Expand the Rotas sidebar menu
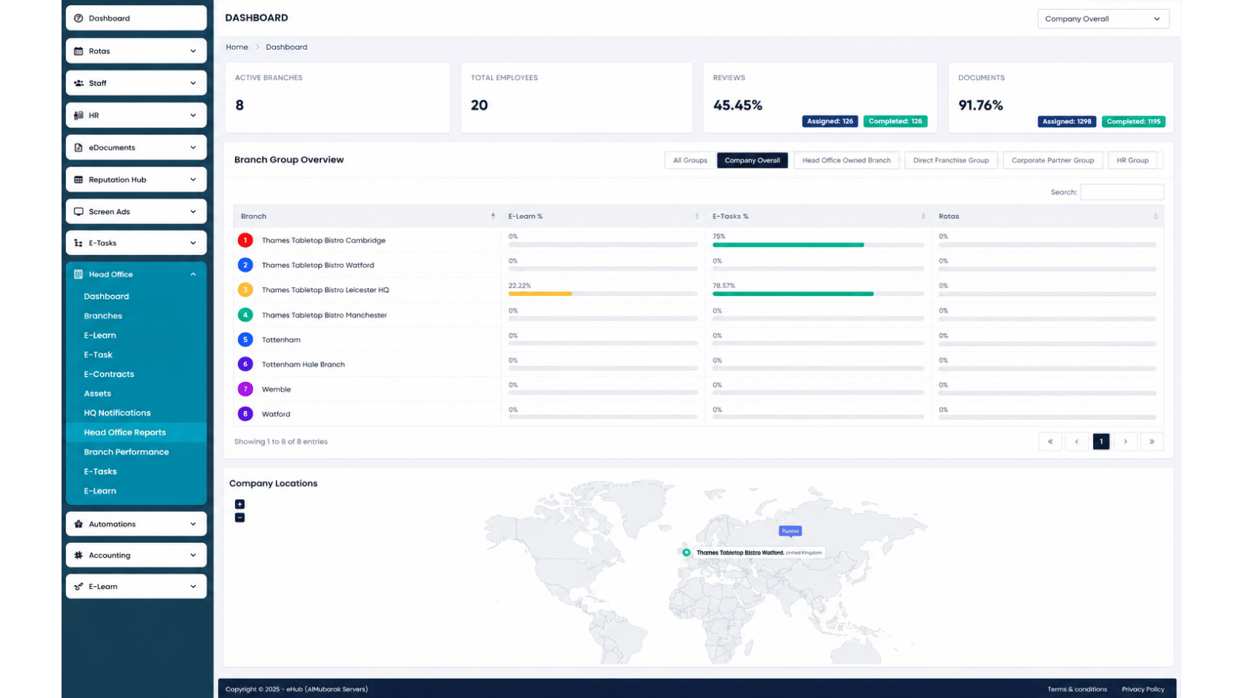This screenshot has width=1240, height=698. pos(136,51)
